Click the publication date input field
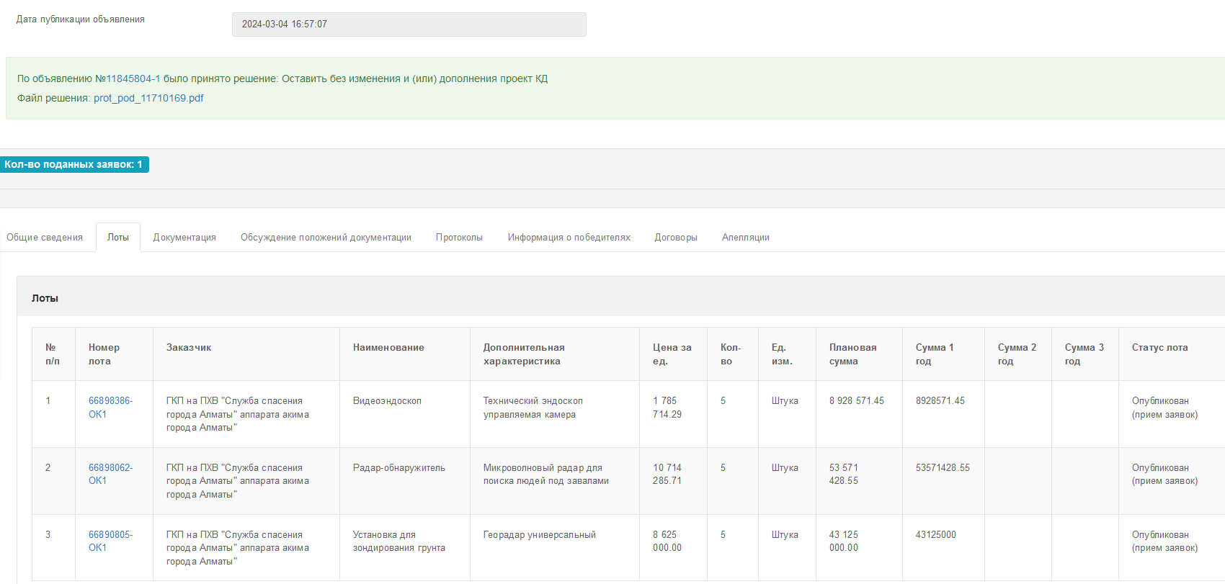1225x584 pixels. tap(409, 24)
